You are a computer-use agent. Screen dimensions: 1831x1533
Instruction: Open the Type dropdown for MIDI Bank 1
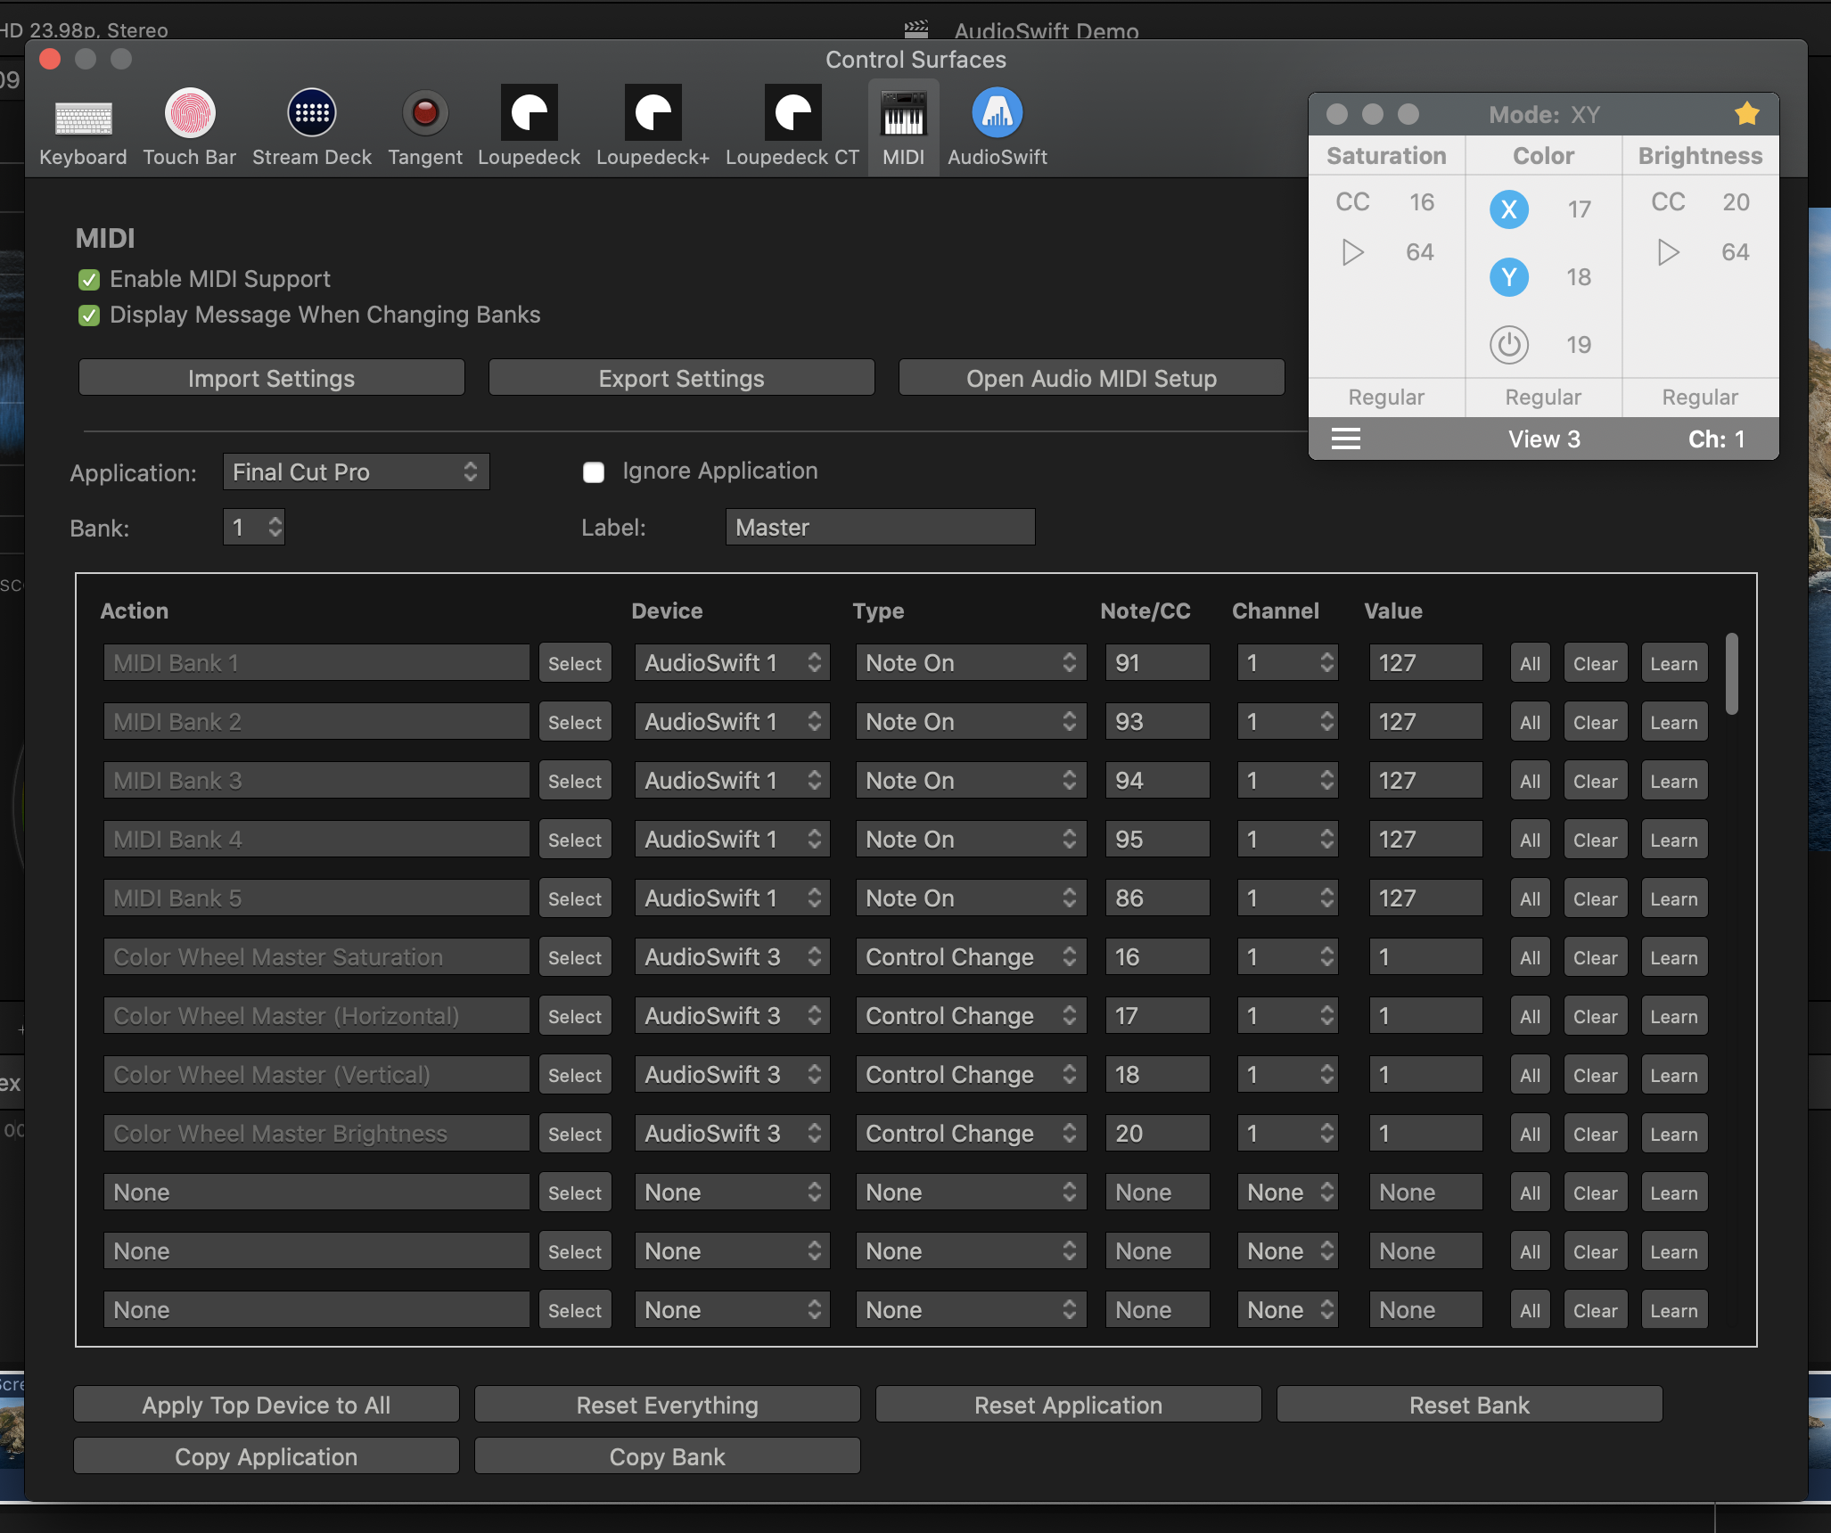tap(970, 662)
